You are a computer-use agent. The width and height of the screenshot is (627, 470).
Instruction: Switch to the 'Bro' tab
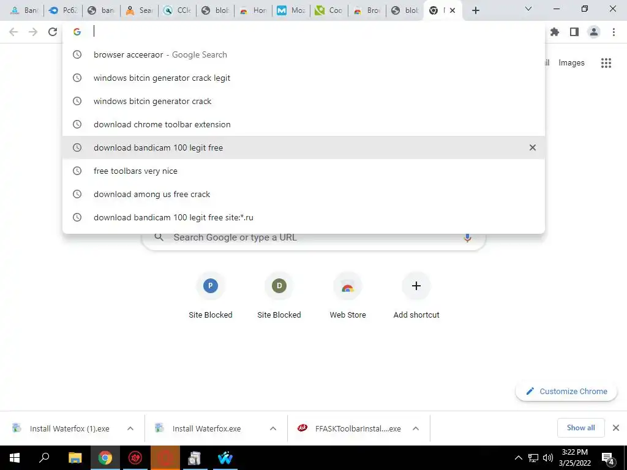(x=367, y=10)
